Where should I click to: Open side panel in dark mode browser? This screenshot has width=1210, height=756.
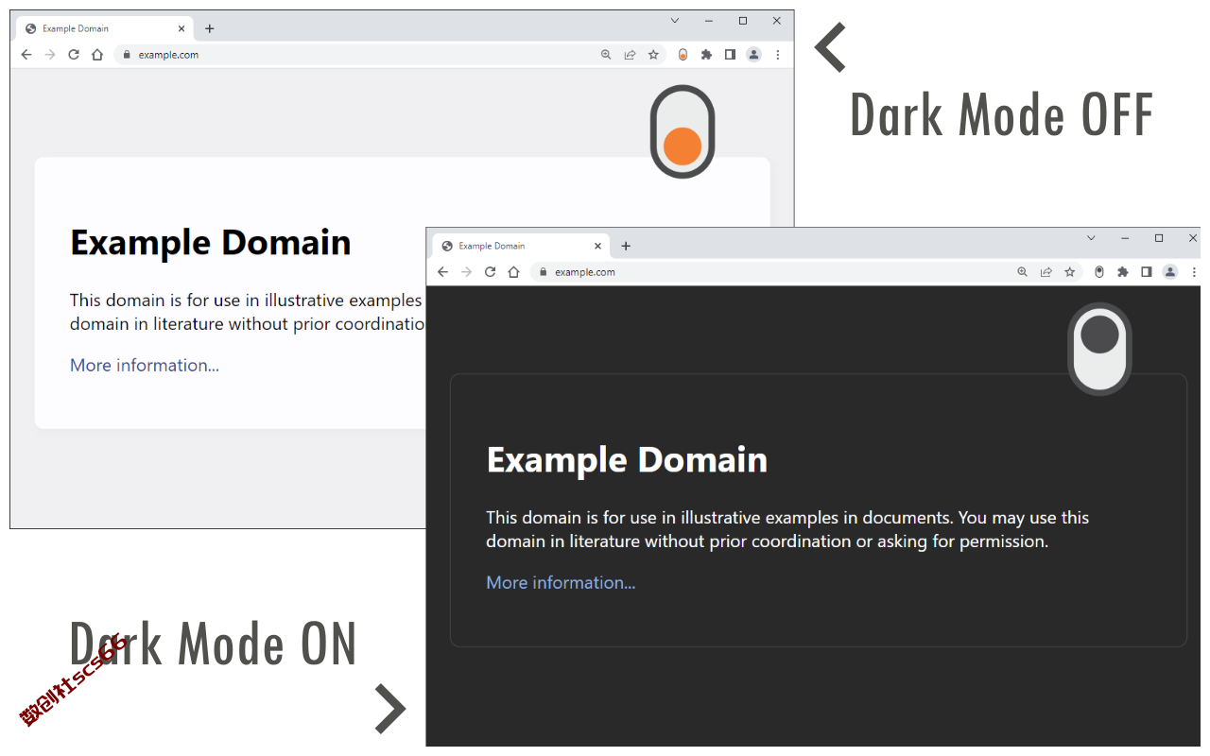click(1146, 272)
